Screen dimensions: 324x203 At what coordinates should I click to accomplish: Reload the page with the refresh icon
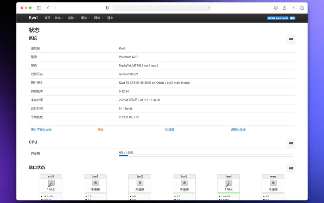[x=209, y=8]
